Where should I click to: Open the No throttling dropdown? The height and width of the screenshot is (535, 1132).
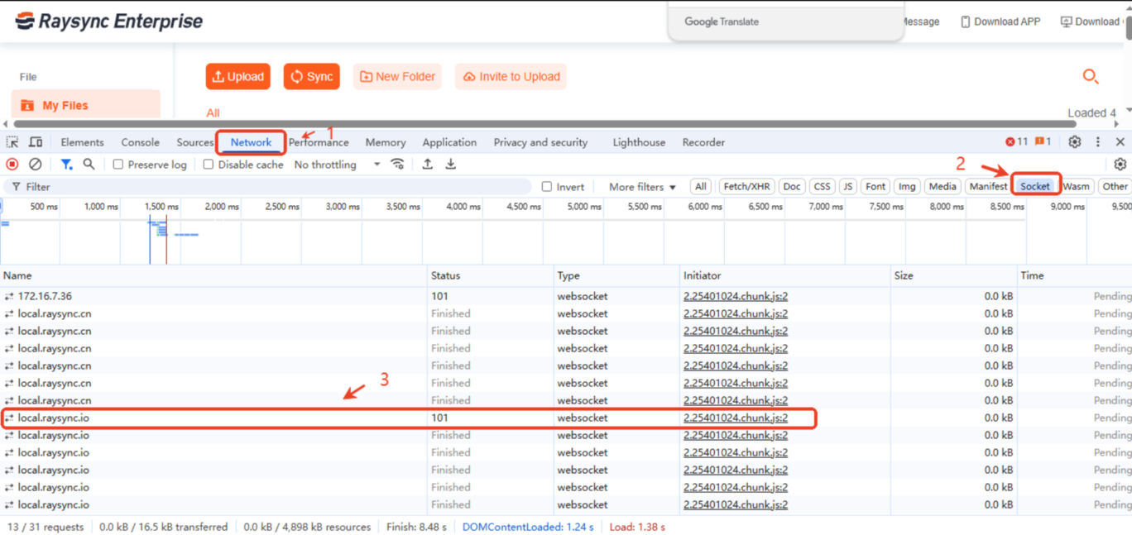click(337, 165)
